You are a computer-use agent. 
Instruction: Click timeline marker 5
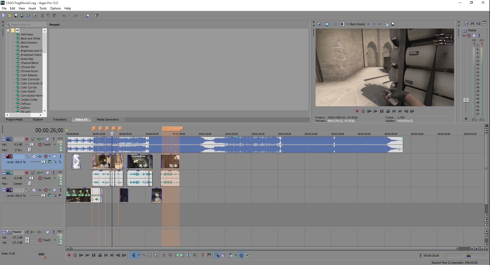pos(120,128)
